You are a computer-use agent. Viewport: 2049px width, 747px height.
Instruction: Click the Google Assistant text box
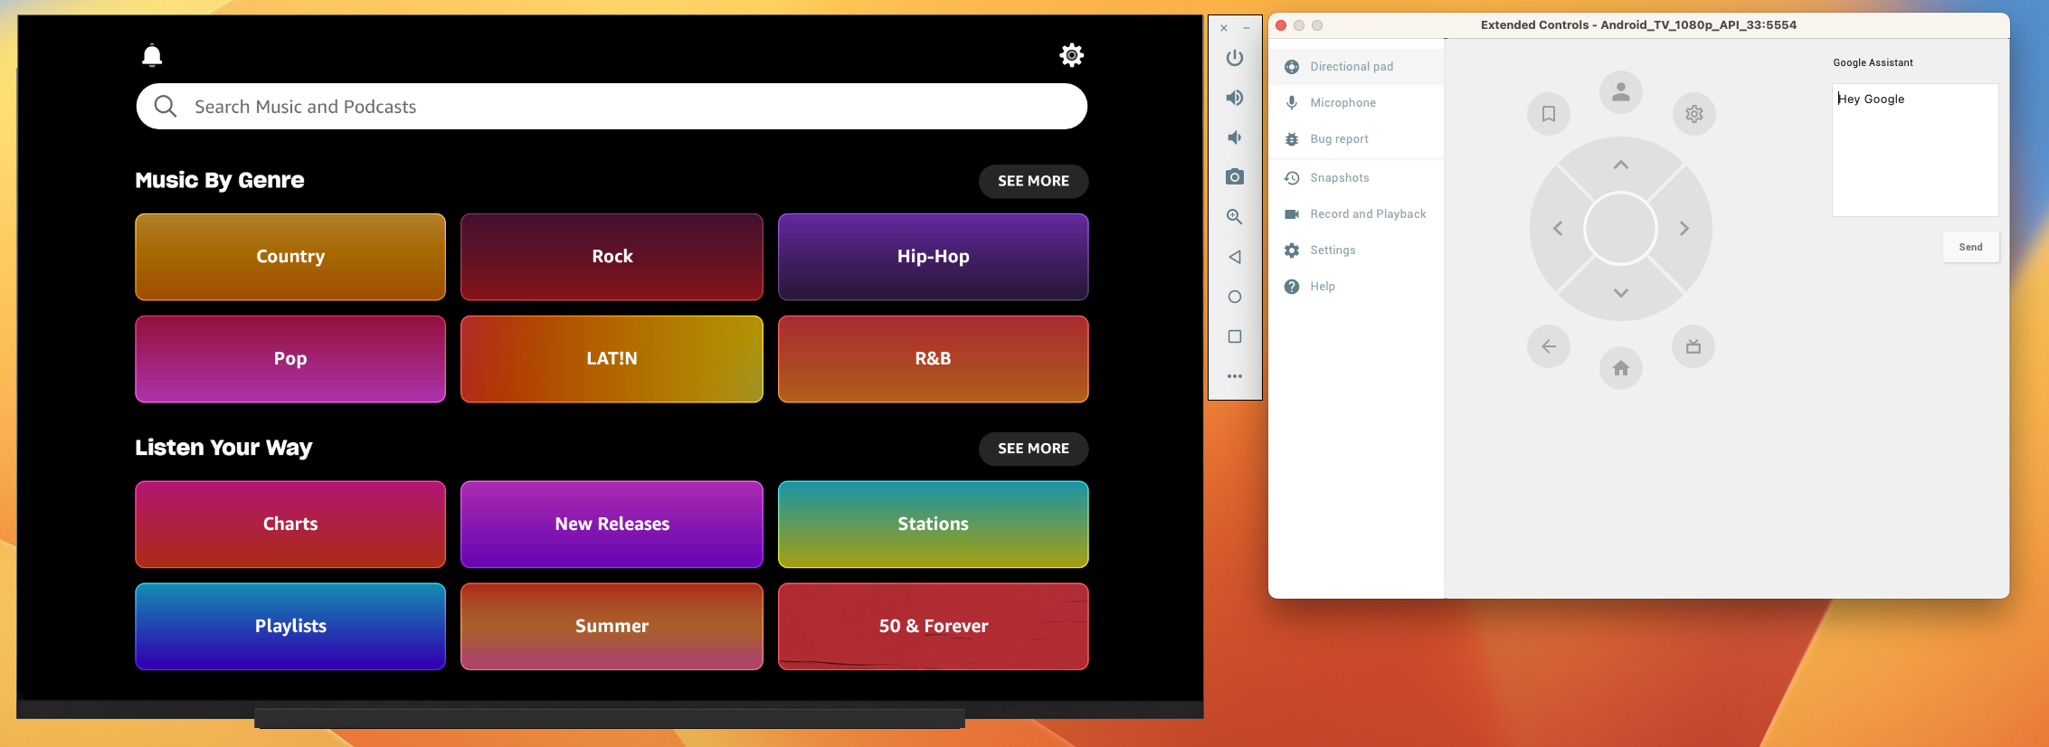tap(1915, 150)
